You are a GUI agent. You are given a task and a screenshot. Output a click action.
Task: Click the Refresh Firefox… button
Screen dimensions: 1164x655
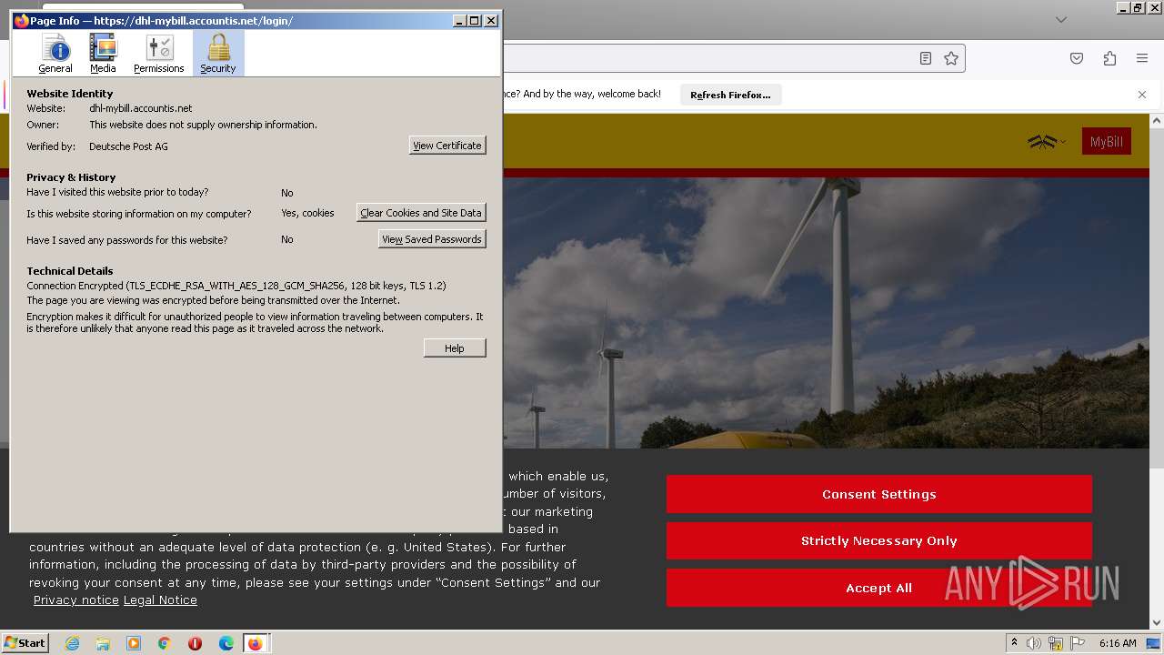point(730,95)
